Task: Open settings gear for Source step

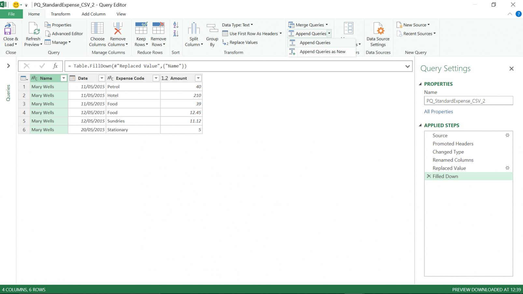Action: point(507,135)
